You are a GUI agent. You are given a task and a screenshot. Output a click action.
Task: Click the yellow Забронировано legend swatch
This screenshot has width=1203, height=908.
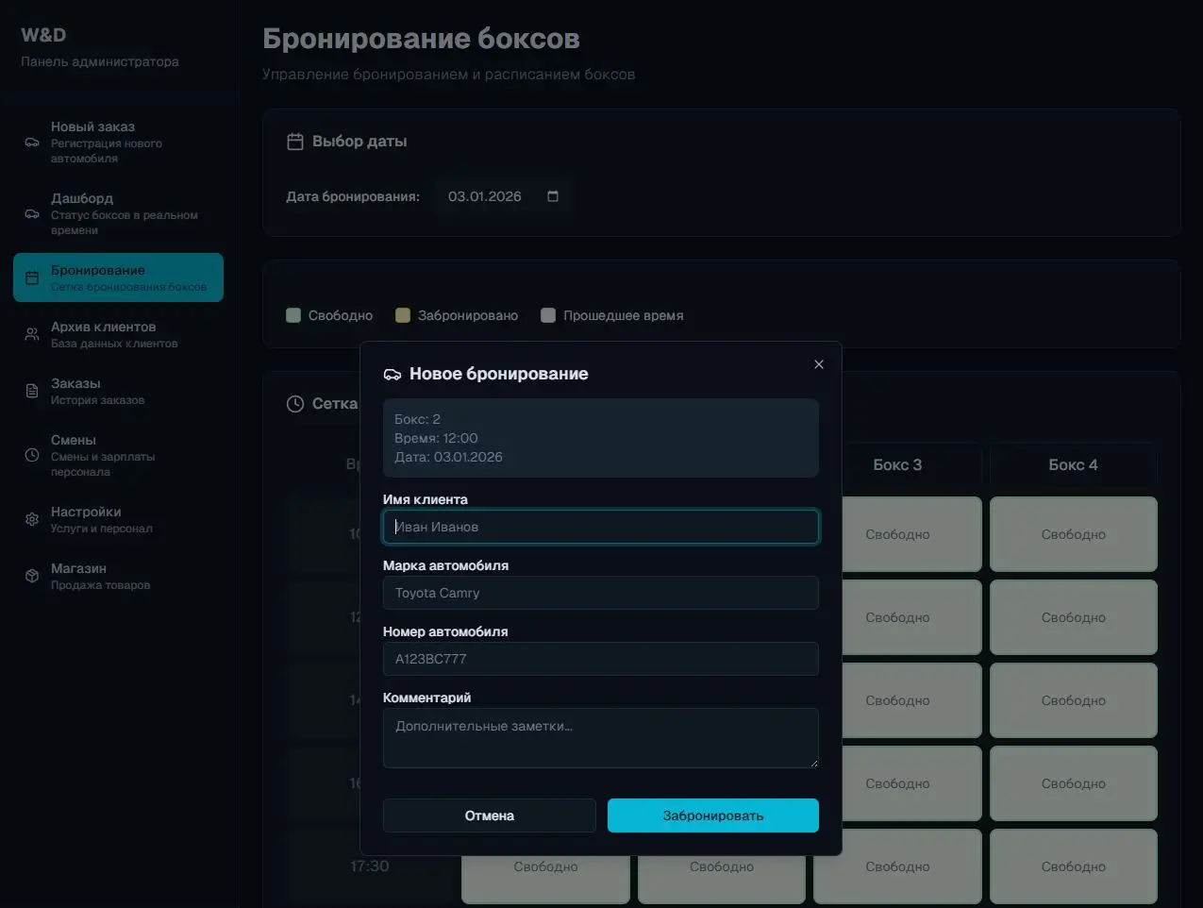[404, 314]
